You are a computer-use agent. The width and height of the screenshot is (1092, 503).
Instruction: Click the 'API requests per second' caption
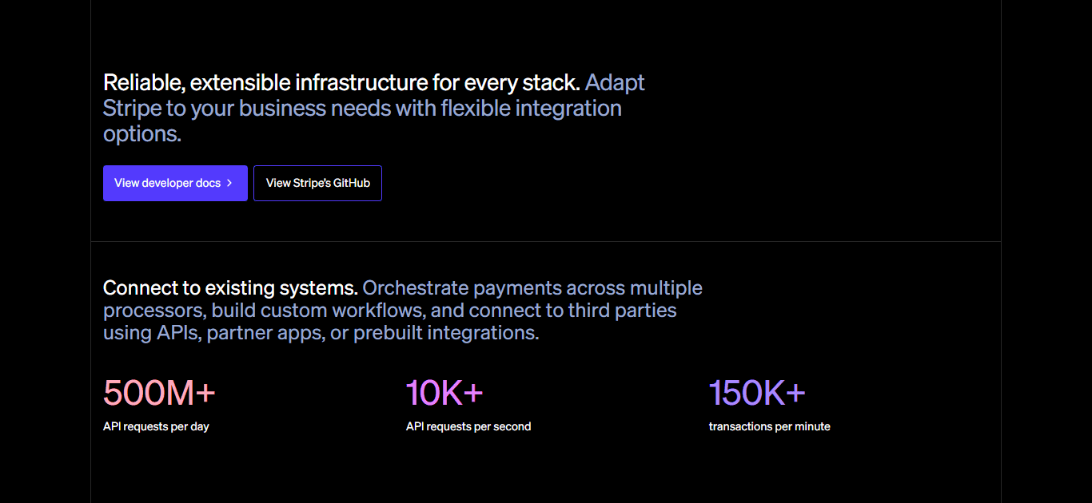tap(468, 427)
